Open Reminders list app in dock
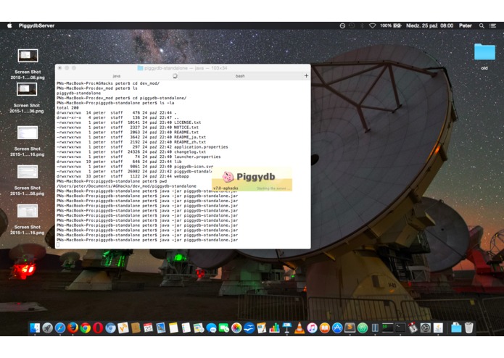Image resolution: width=504 pixels, height=358 pixels. click(186, 328)
